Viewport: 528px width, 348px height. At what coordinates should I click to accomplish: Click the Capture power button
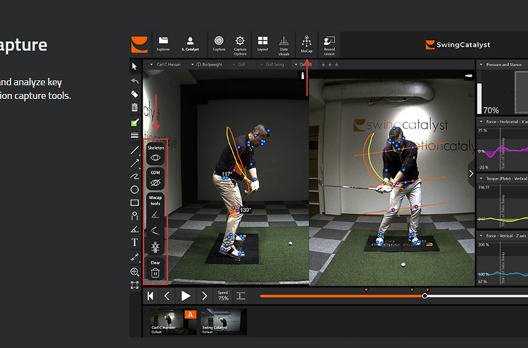tap(219, 44)
